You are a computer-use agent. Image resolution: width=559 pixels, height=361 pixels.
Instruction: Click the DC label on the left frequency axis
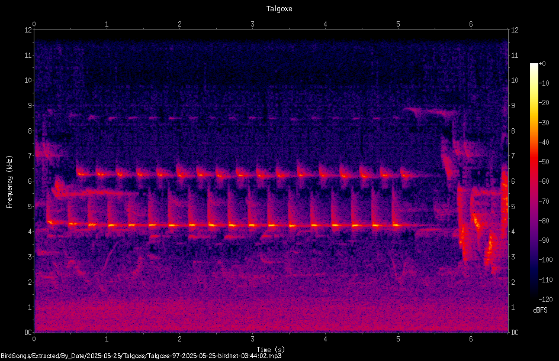point(28,333)
